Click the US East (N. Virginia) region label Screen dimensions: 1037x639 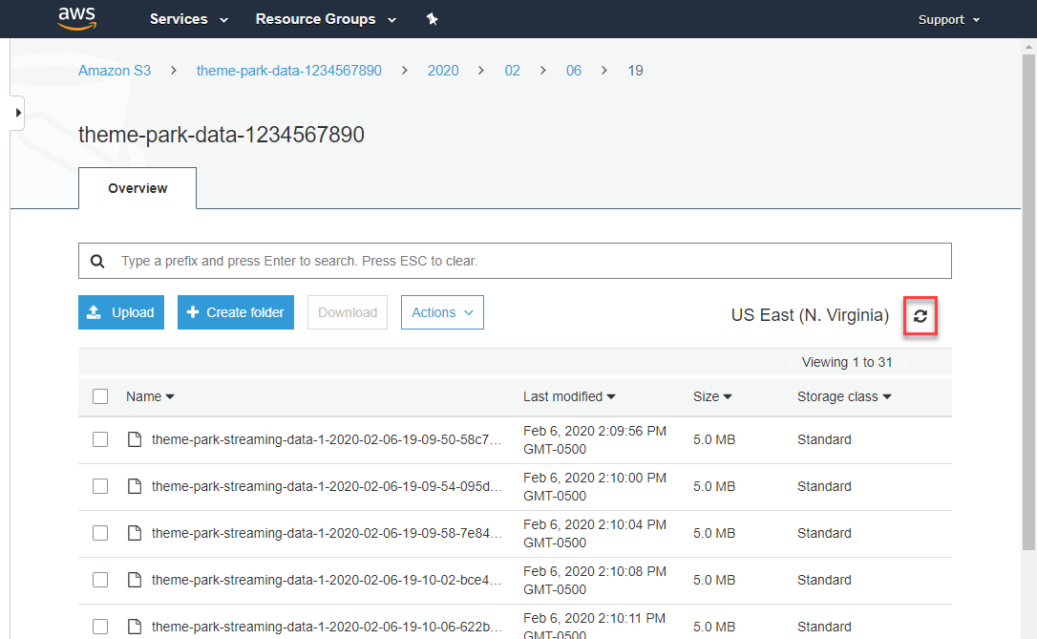tap(810, 315)
